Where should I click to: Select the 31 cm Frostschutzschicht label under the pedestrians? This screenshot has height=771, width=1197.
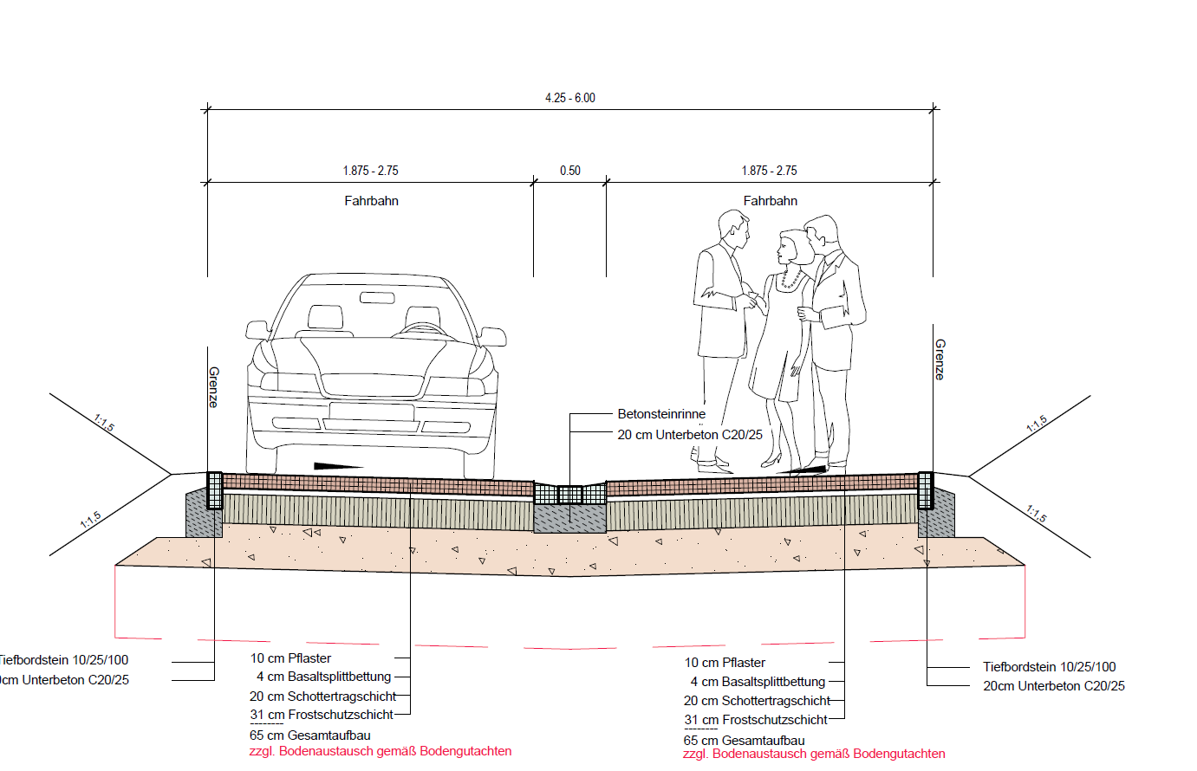[x=756, y=720]
